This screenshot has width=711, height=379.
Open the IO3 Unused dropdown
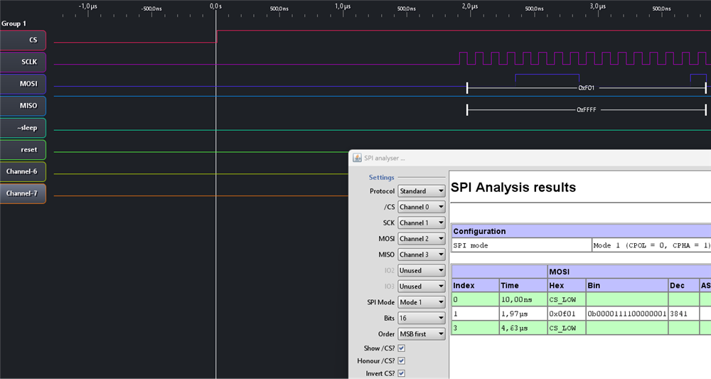421,287
